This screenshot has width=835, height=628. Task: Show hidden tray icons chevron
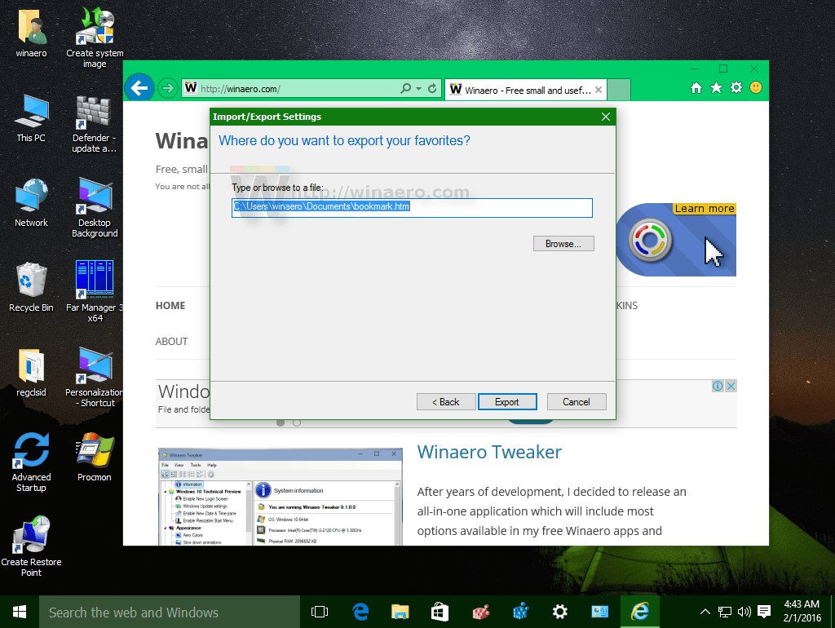pos(705,612)
